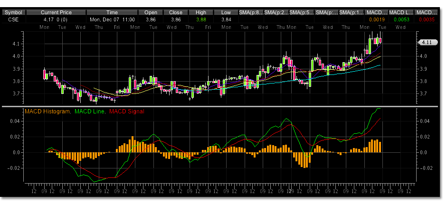This screenshot has height=204, width=447.
Task: Click the Mon, Dec 07 11:00 time cell
Action: [112, 19]
